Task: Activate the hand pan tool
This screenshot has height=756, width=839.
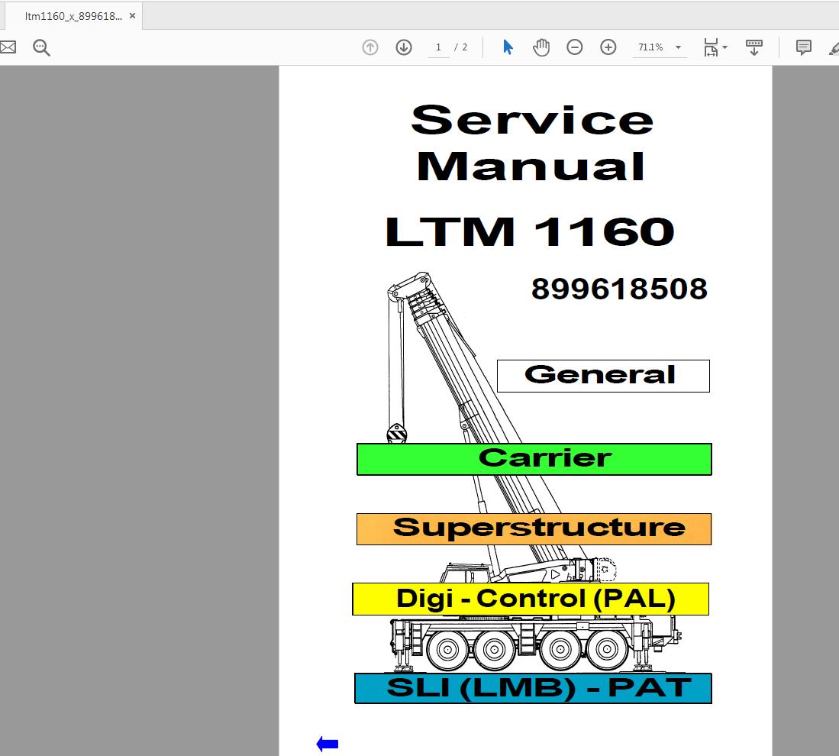Action: tap(541, 47)
